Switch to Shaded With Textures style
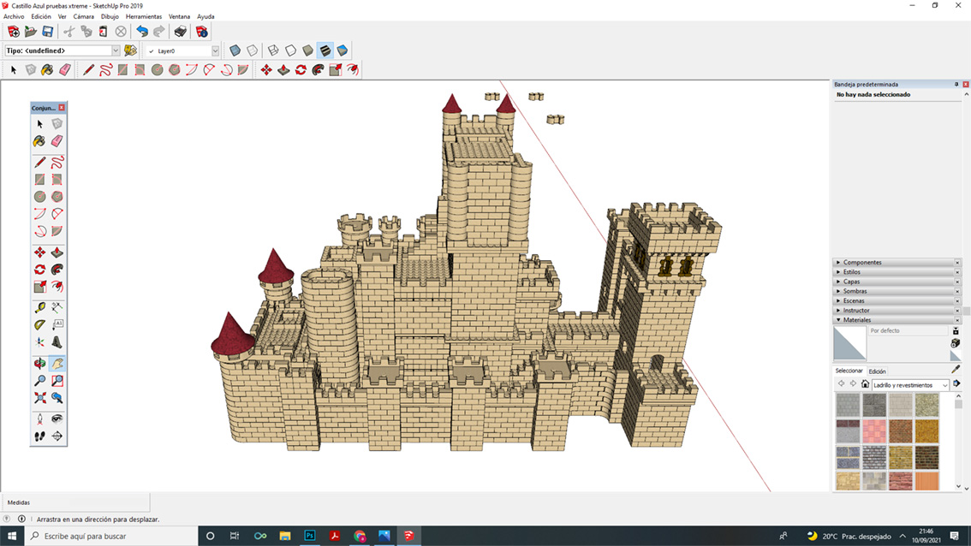This screenshot has height=546, width=971. point(325,50)
